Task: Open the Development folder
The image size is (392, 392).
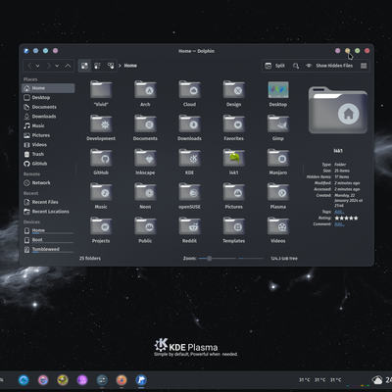Action: click(101, 127)
